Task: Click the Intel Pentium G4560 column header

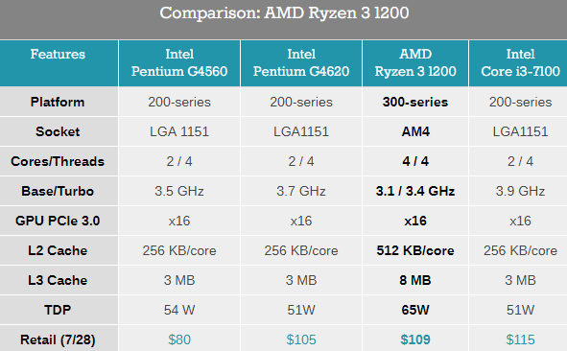Action: tap(179, 63)
